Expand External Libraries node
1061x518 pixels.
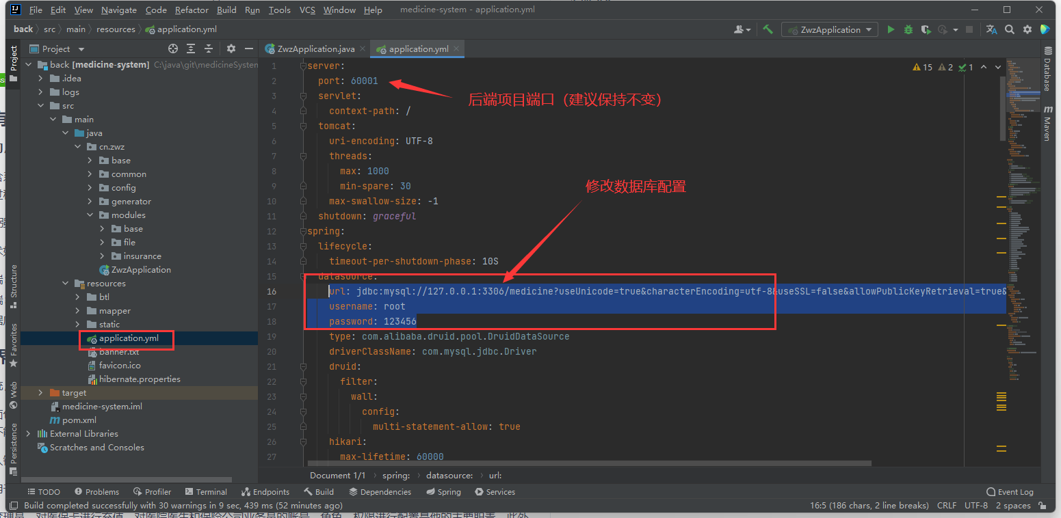pyautogui.click(x=29, y=433)
